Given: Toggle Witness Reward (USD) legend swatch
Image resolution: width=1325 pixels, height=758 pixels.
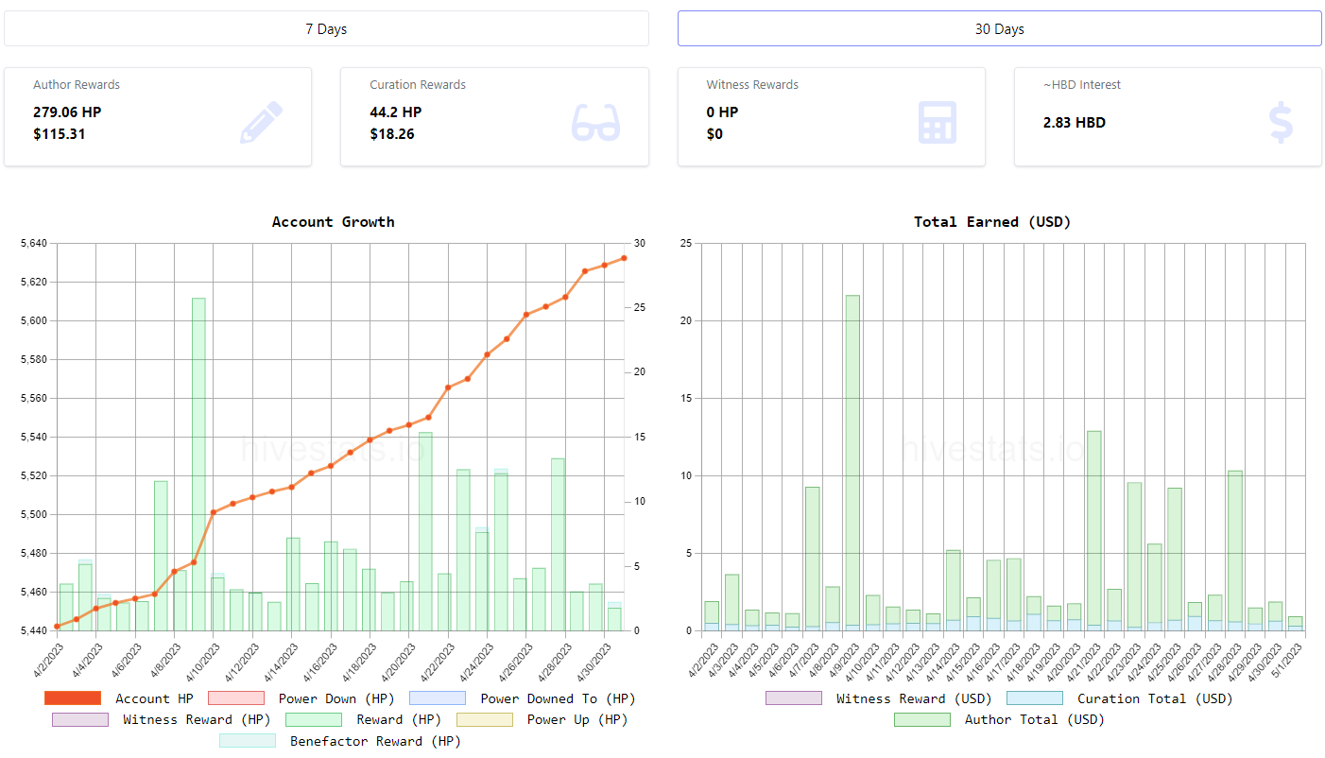Looking at the screenshot, I should (794, 698).
